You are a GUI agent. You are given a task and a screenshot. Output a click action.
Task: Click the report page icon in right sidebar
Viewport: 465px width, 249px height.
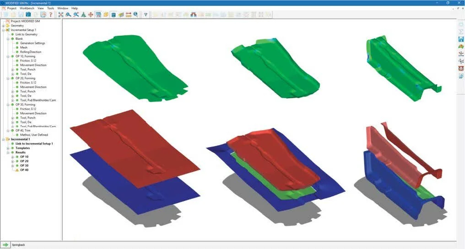(x=461, y=76)
